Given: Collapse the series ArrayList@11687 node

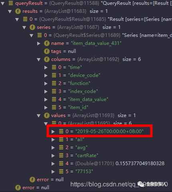Looking at the screenshot, I should tap(24, 28).
